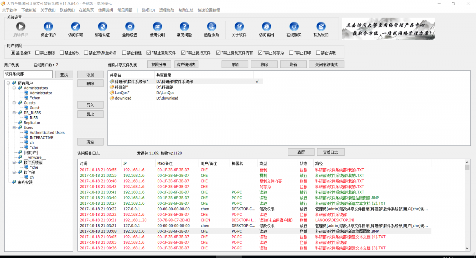476x258 pixels.
Task: Enable the 禁止新建 checkbox
Action: tap(124, 53)
